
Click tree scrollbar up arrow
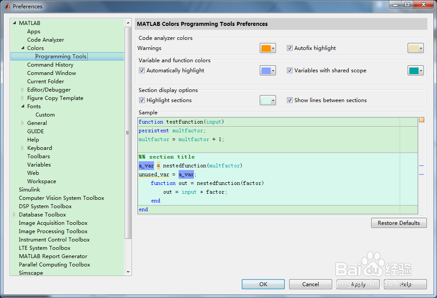(x=128, y=23)
